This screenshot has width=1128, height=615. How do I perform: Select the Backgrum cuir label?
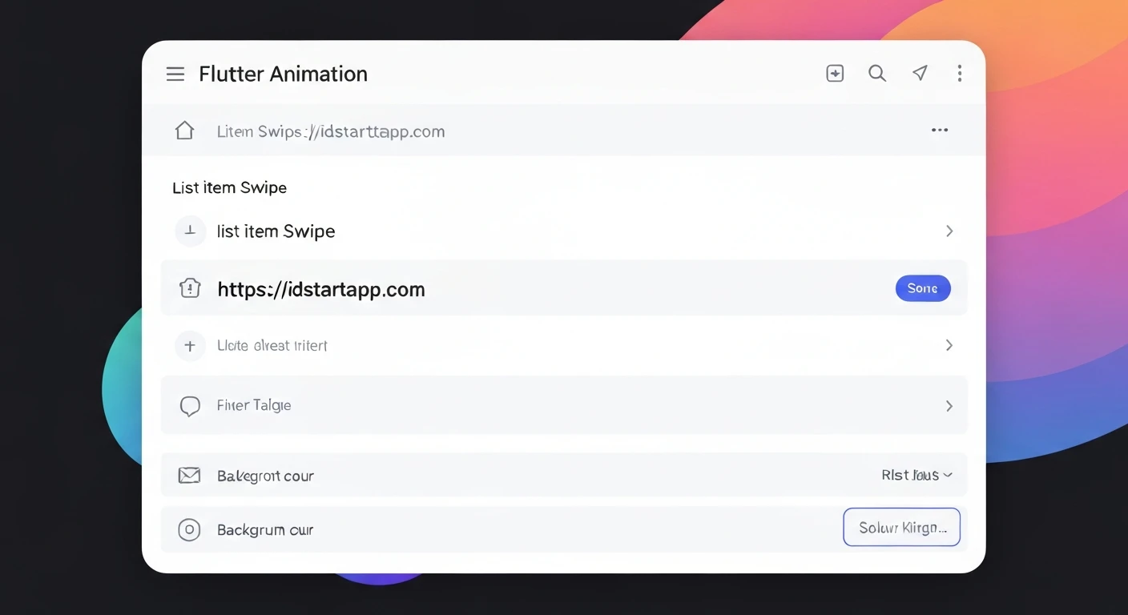[x=265, y=530]
